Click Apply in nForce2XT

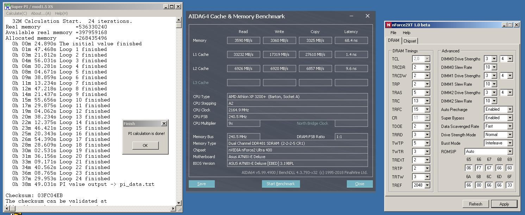(504, 204)
